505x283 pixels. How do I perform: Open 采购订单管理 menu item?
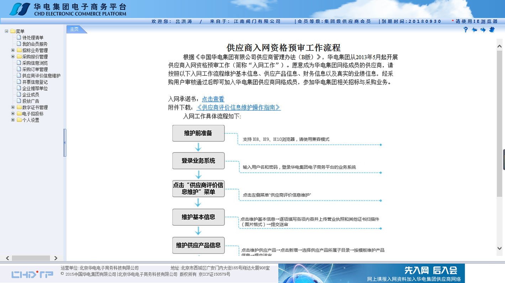click(35, 69)
